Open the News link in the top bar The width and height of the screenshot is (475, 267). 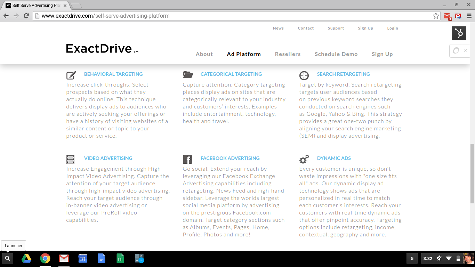pyautogui.click(x=278, y=28)
